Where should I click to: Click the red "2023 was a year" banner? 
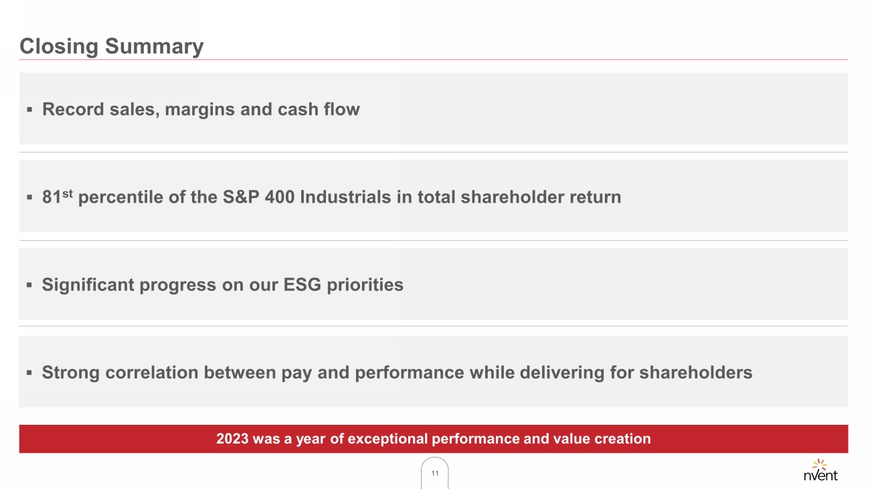[433, 439]
